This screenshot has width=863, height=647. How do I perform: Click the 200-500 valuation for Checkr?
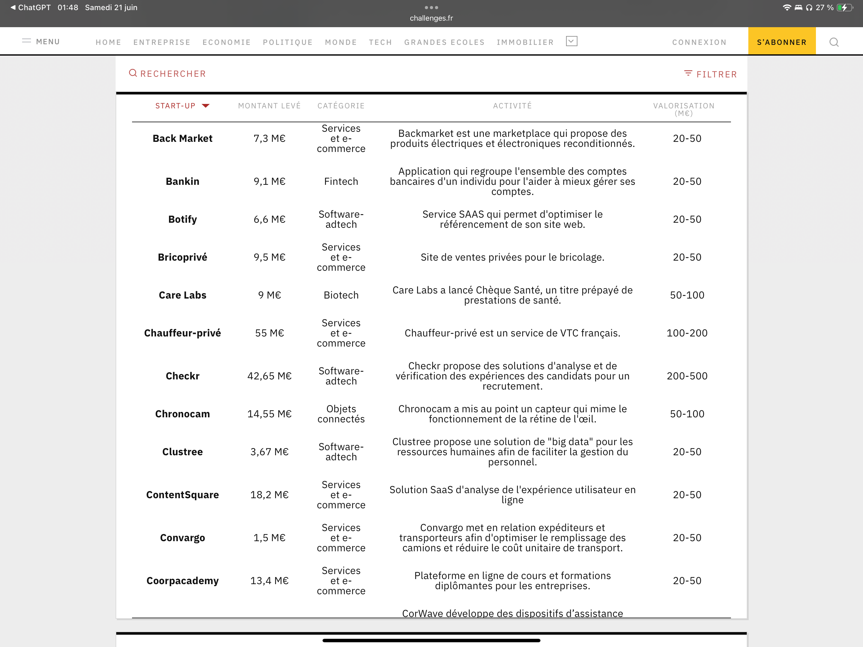[x=687, y=376]
